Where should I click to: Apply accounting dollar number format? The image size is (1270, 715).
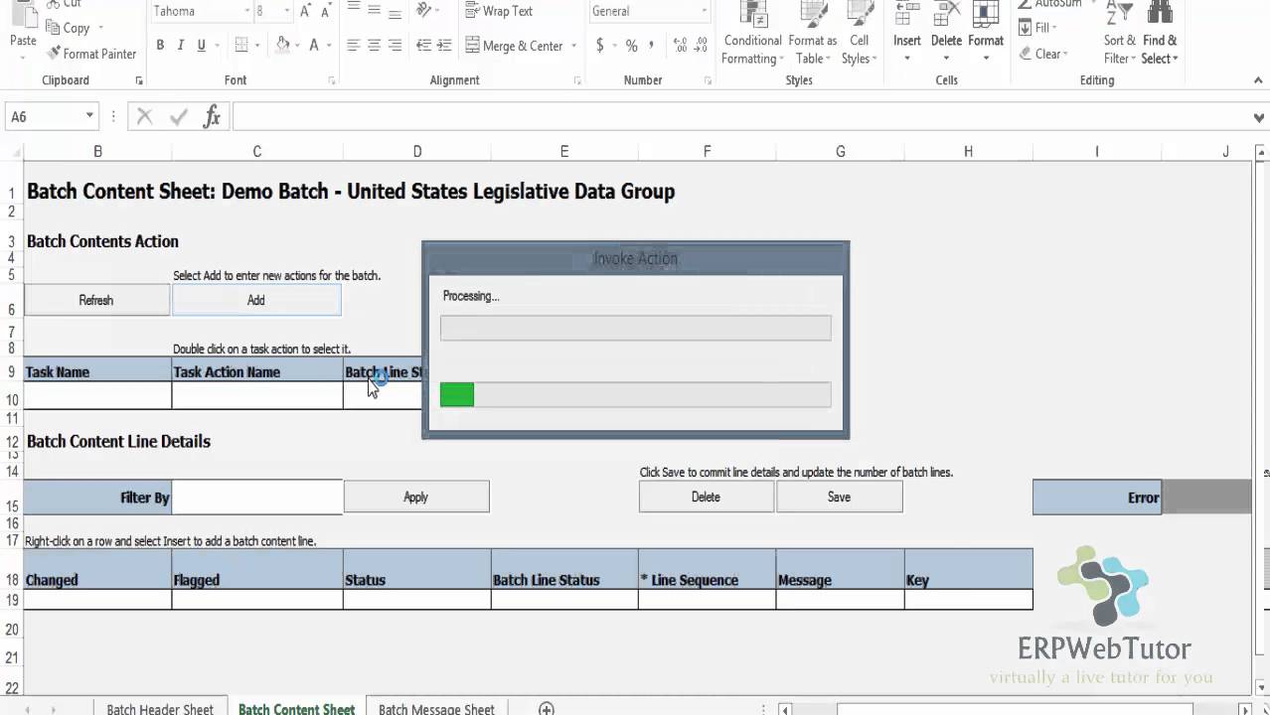click(600, 46)
